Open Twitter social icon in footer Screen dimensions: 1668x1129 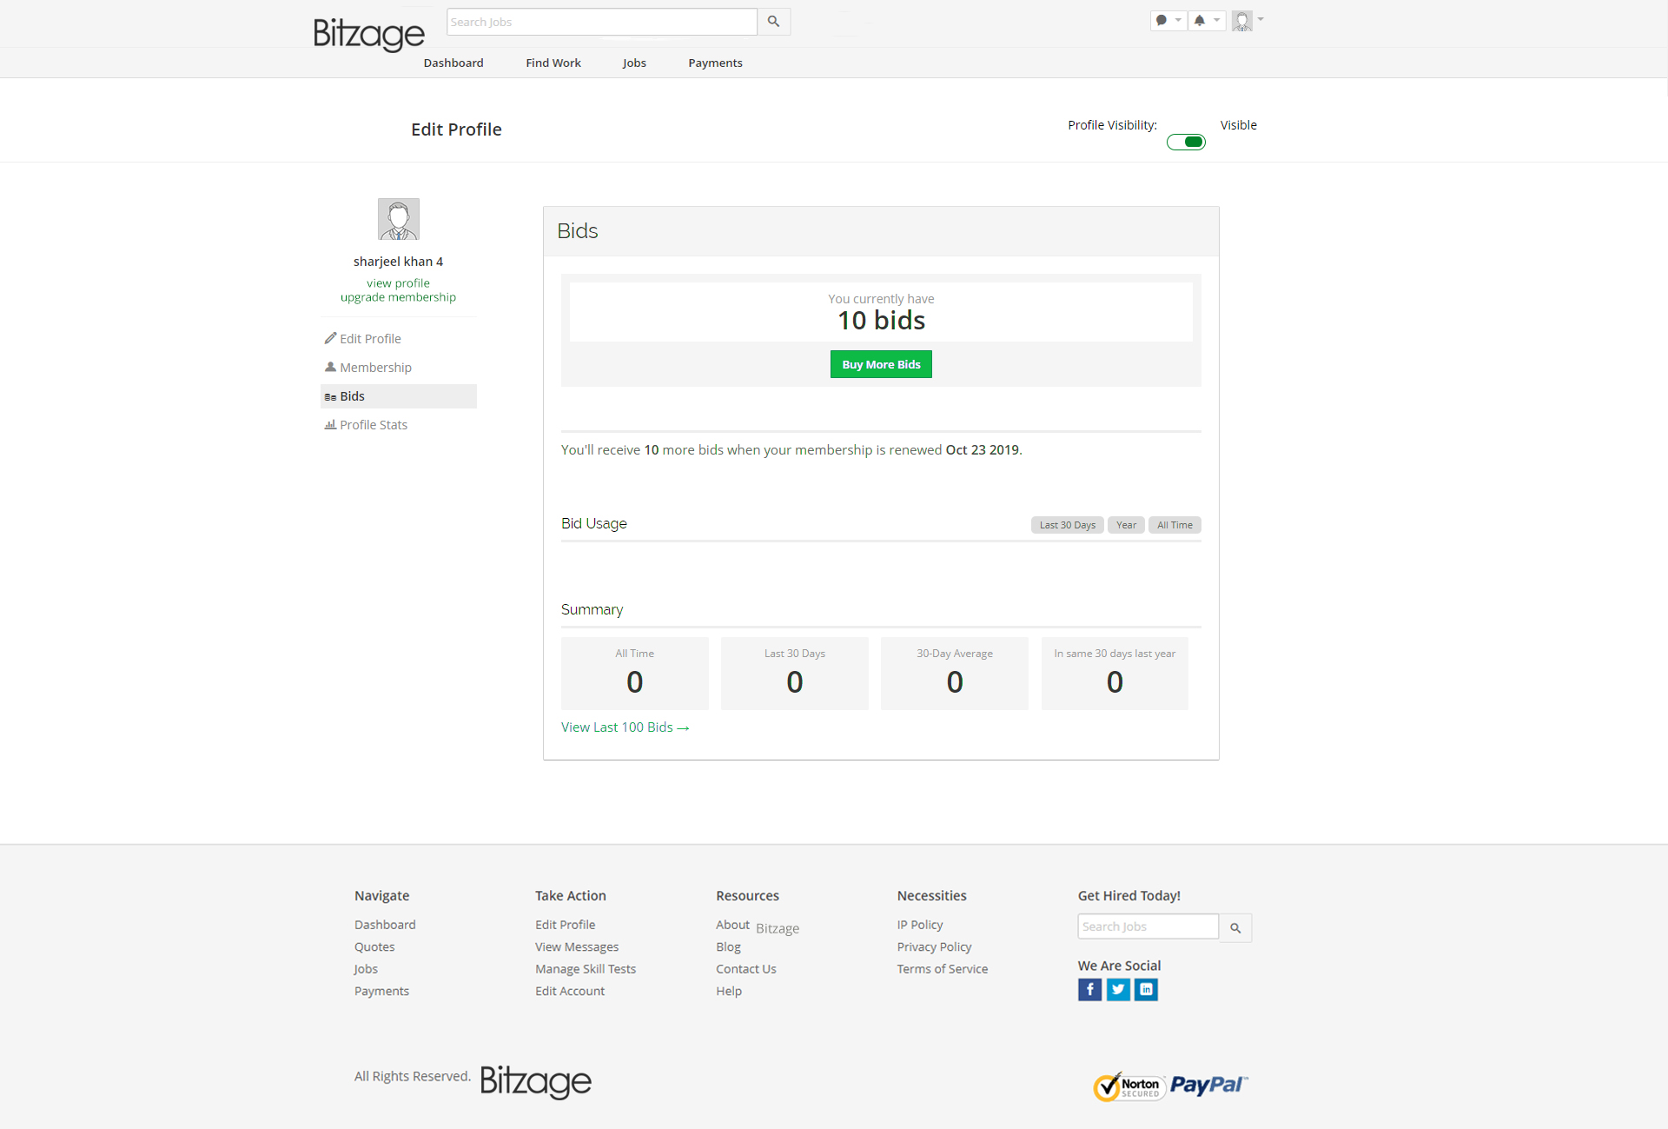(1118, 989)
